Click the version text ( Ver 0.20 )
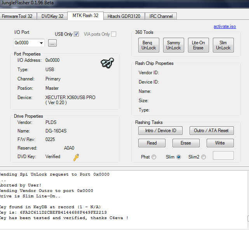The width and height of the screenshot is (249, 230). tap(56, 103)
